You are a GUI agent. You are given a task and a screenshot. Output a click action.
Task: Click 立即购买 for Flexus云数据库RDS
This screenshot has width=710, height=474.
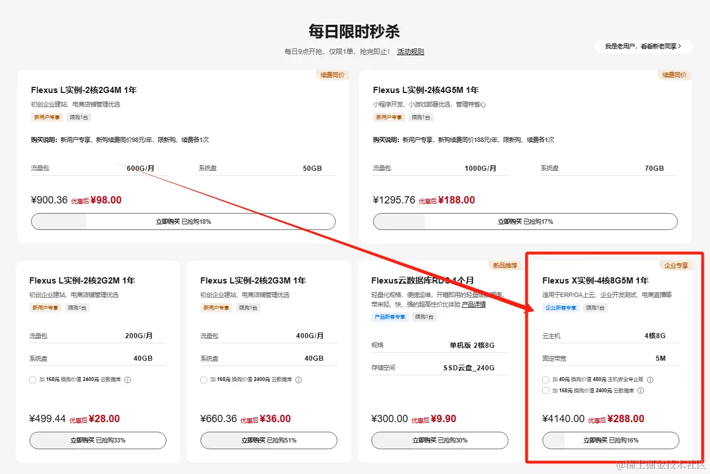pos(440,440)
